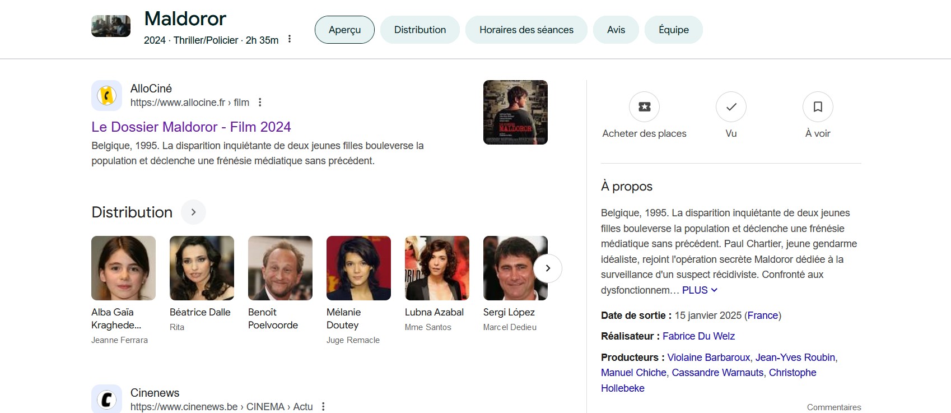Open producer Cassandre Warnauts link
The height and width of the screenshot is (413, 951).
(717, 373)
